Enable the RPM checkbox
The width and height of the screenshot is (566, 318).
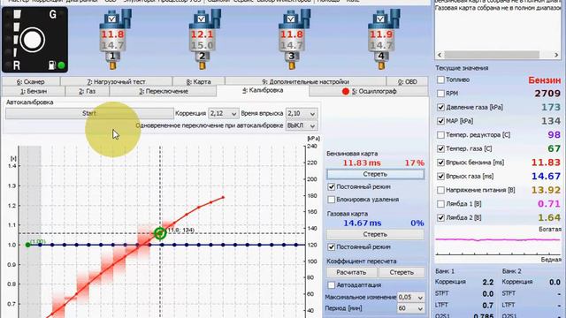(x=440, y=94)
